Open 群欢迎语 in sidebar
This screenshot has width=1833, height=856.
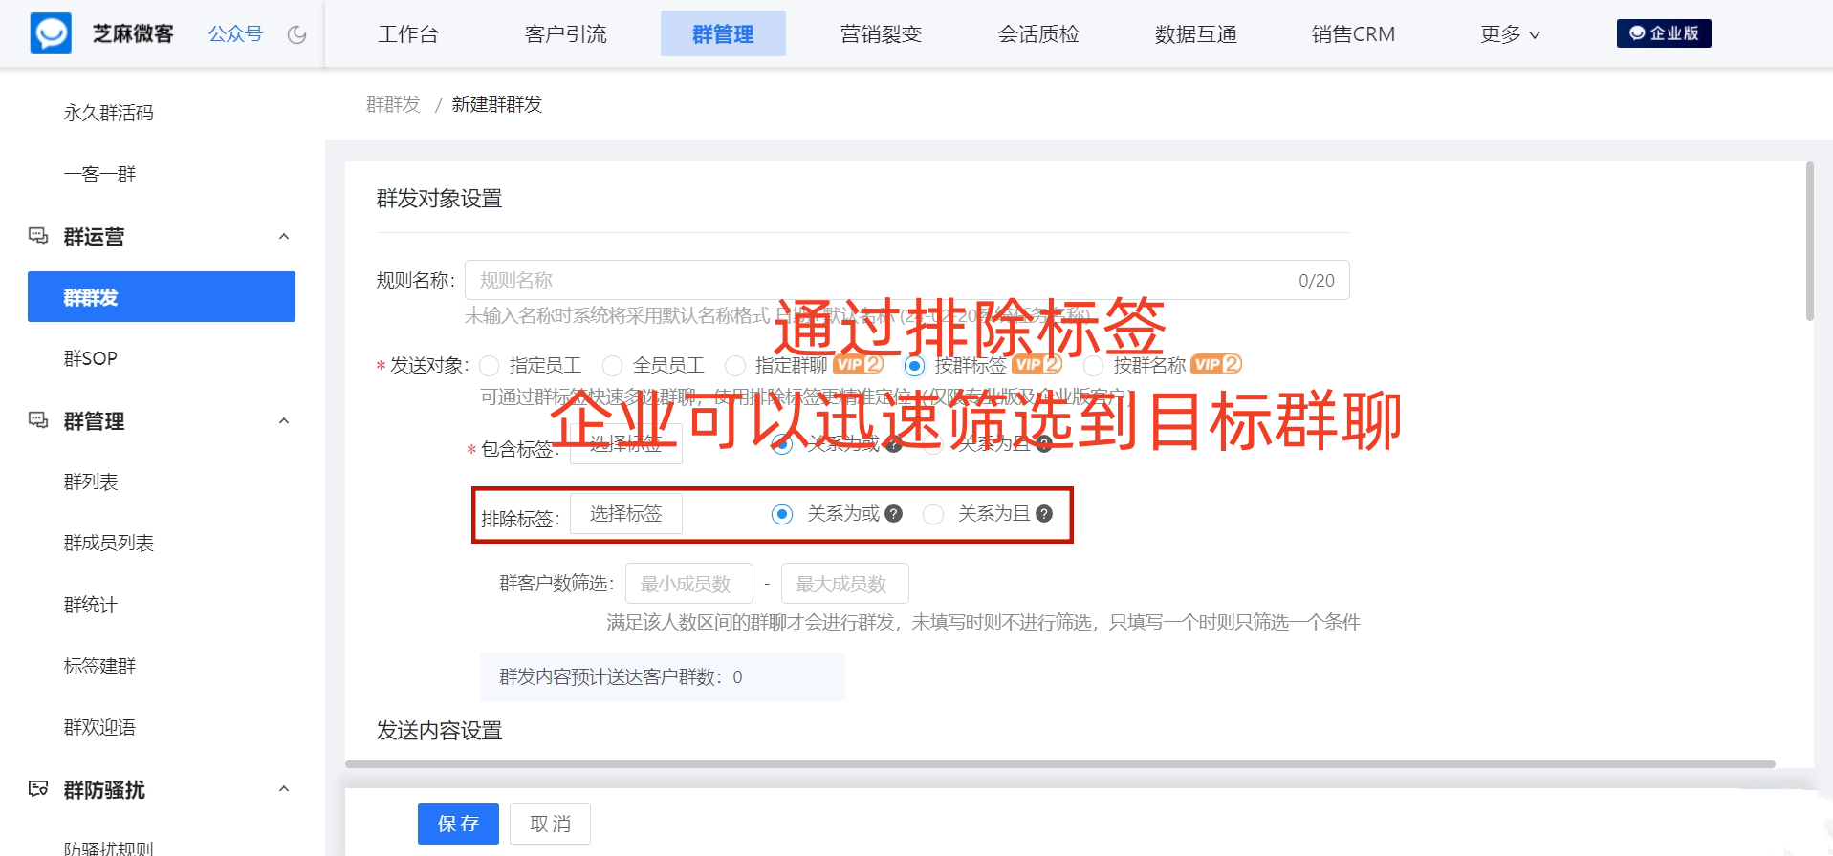[100, 727]
